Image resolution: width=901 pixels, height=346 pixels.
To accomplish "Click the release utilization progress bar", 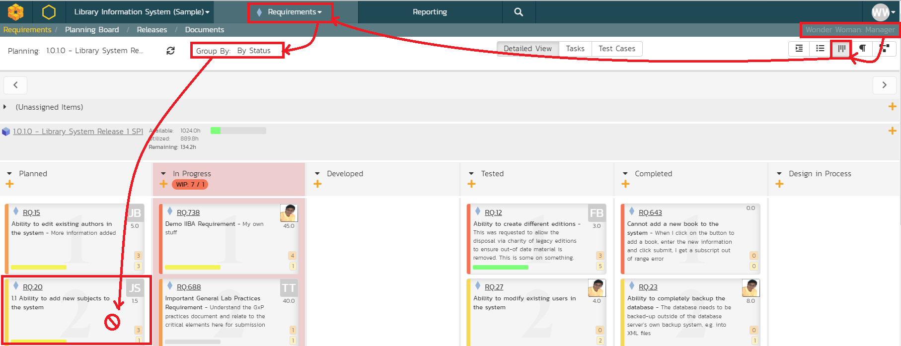I will tap(238, 131).
